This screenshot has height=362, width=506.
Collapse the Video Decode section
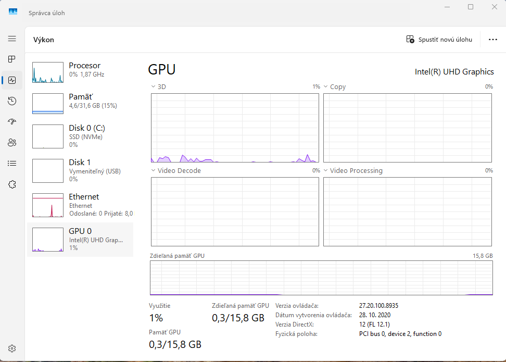pos(153,170)
